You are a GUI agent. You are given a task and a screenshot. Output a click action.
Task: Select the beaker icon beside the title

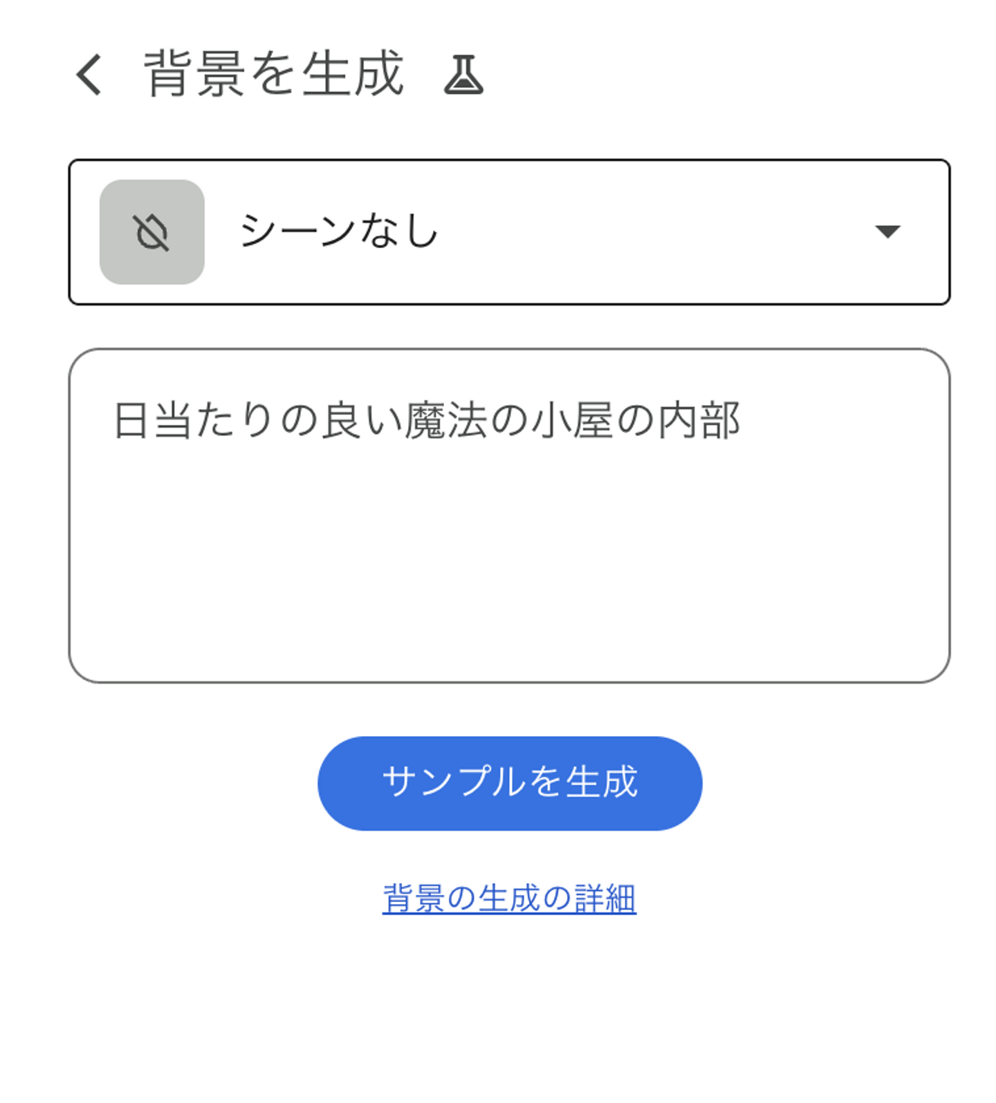tap(463, 75)
